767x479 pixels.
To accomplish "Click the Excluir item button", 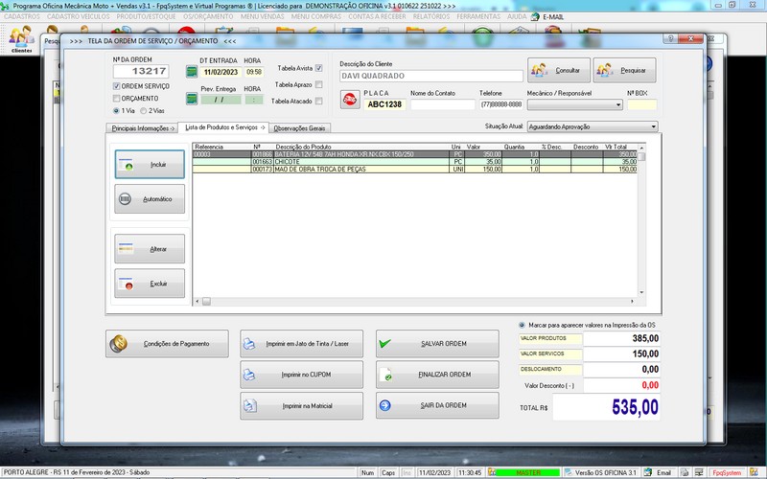I will point(150,284).
